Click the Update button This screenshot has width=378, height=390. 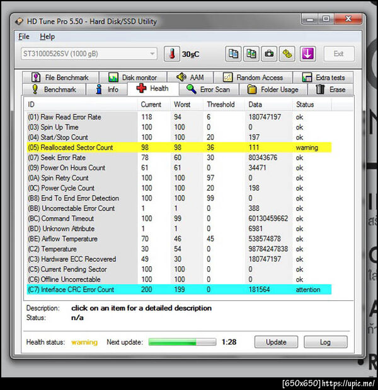(276, 342)
